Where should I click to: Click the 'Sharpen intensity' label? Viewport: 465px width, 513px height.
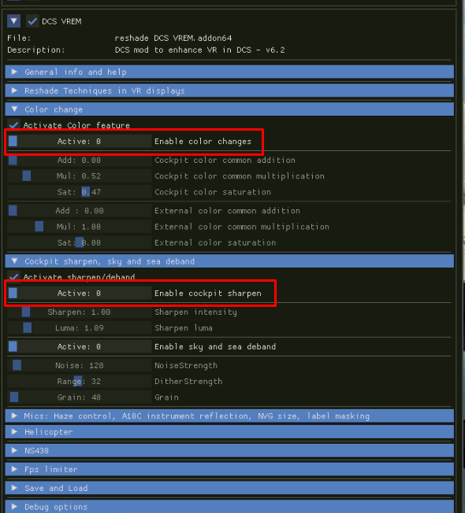pos(195,312)
